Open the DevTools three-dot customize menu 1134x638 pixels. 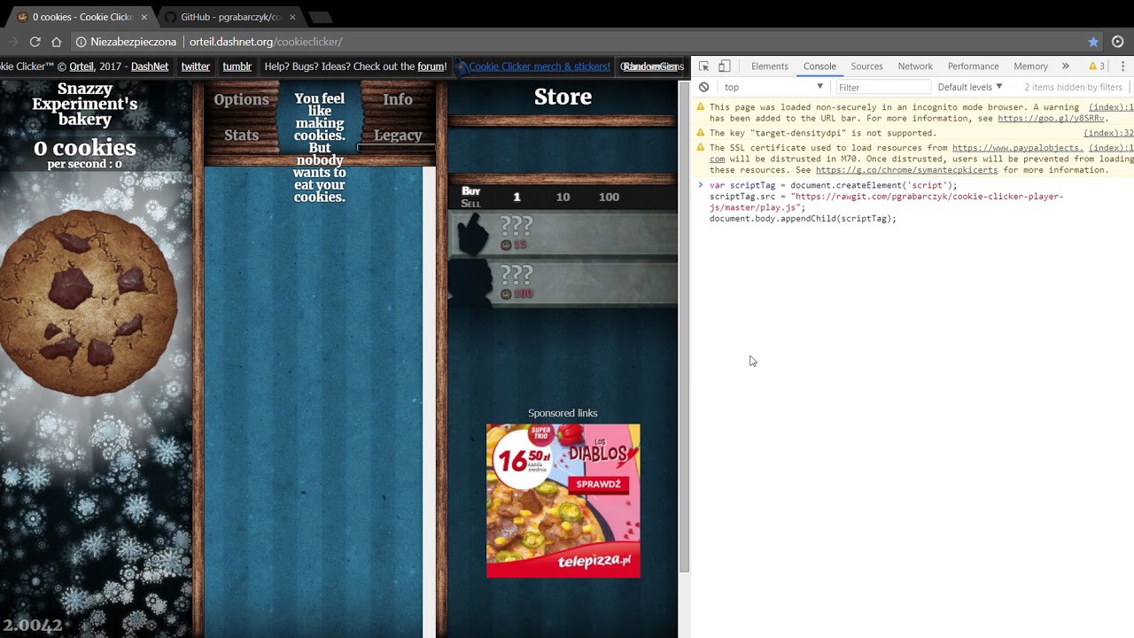[1122, 66]
